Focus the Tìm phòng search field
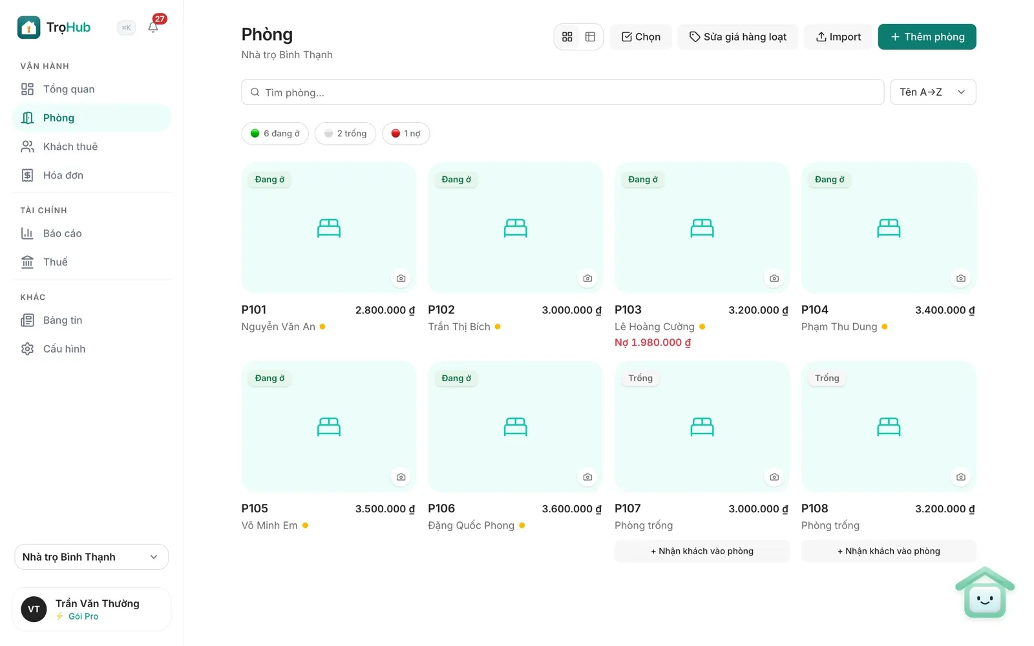Image resolution: width=1034 pixels, height=646 pixels. [x=563, y=92]
